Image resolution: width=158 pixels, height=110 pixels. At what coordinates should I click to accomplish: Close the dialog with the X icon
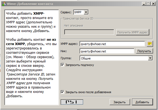[153, 4]
